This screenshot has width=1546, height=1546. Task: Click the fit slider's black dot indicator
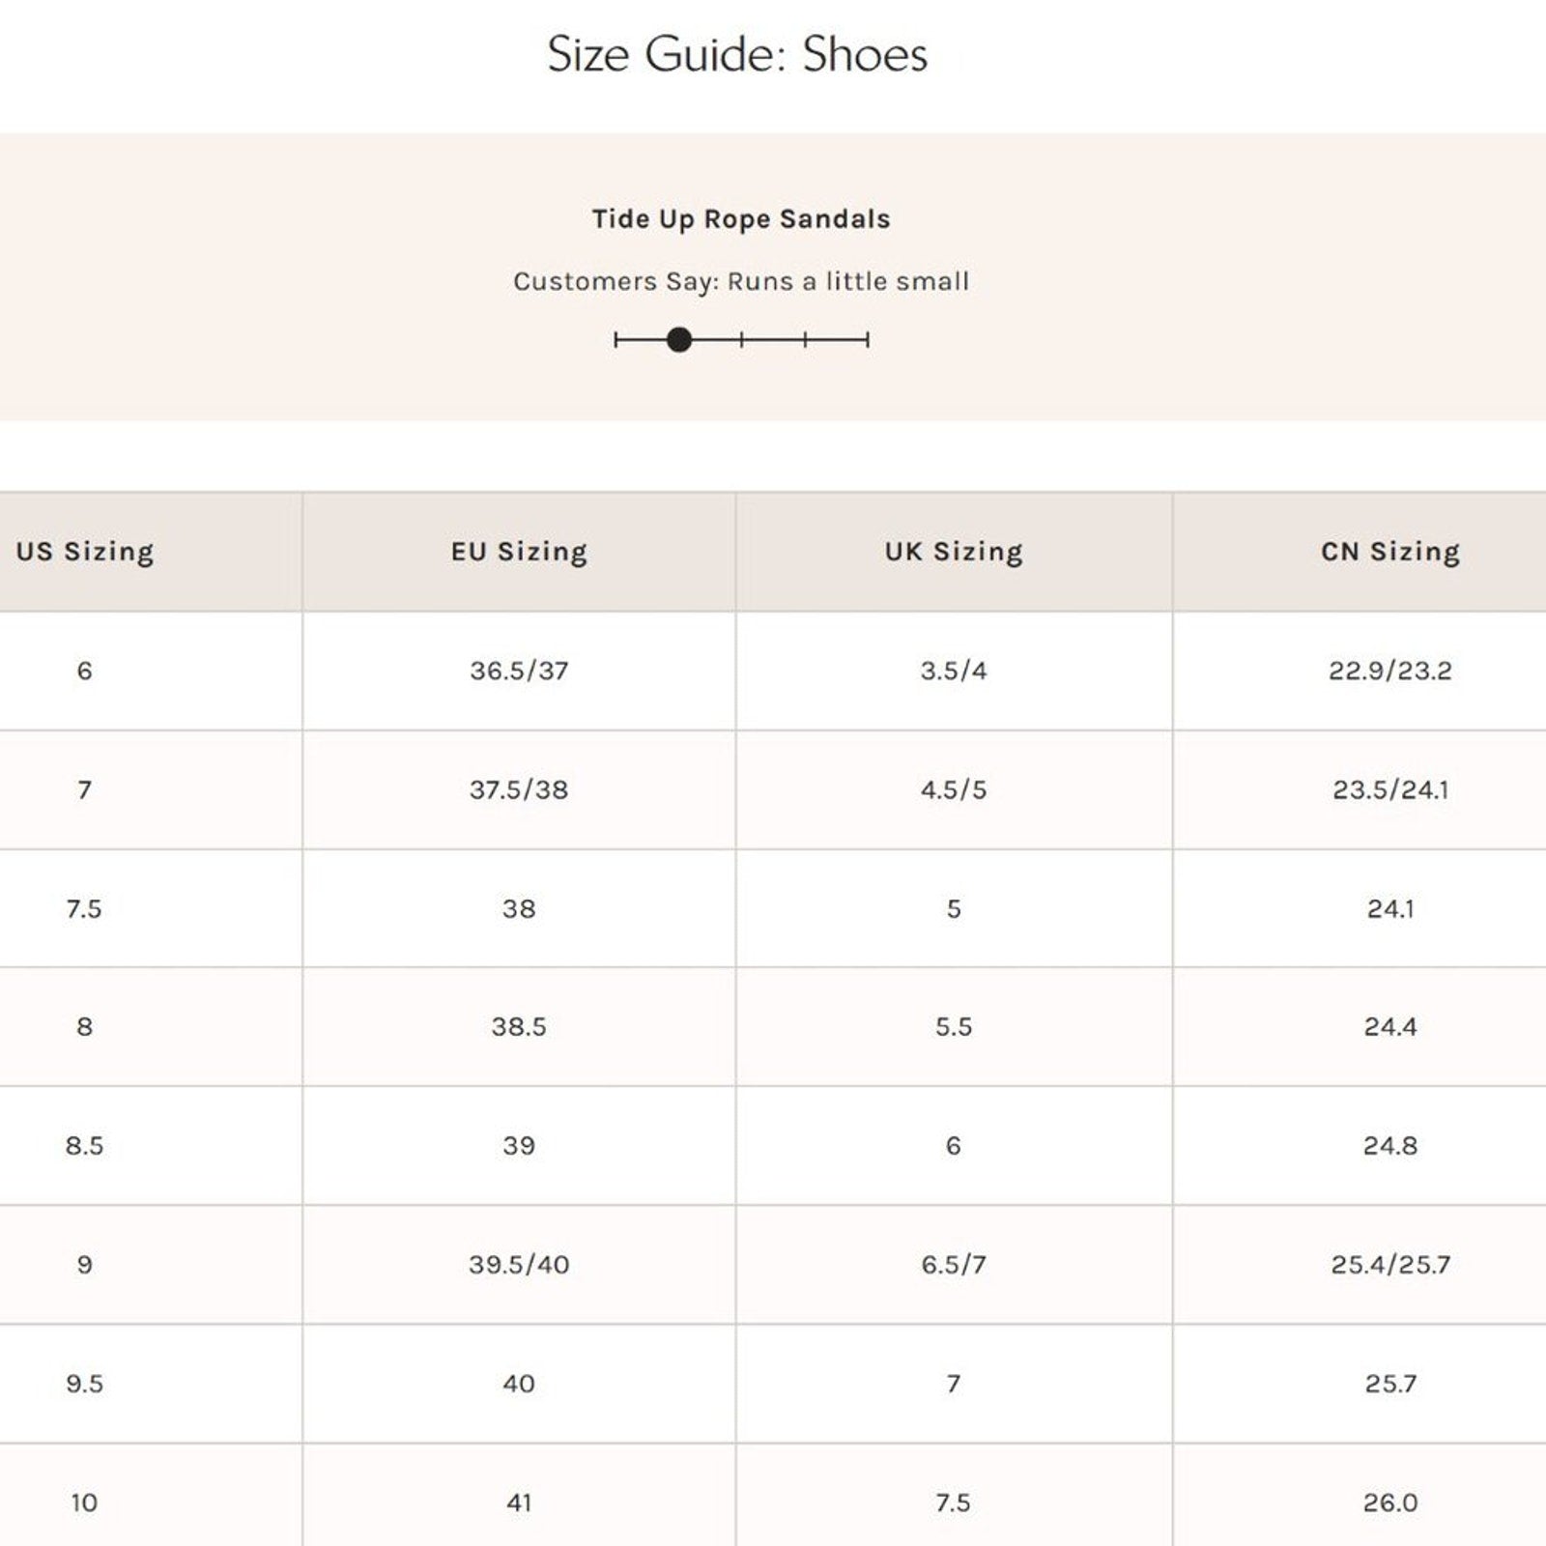(679, 340)
